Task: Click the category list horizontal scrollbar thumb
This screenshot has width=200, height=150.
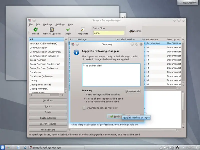Action: (41, 95)
